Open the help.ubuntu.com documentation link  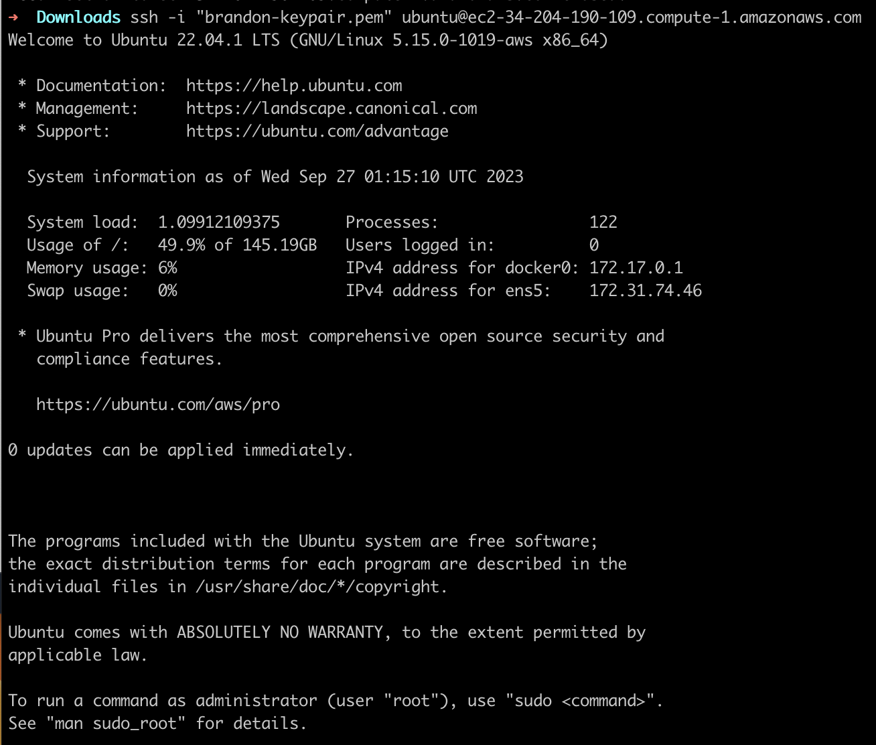coord(294,86)
